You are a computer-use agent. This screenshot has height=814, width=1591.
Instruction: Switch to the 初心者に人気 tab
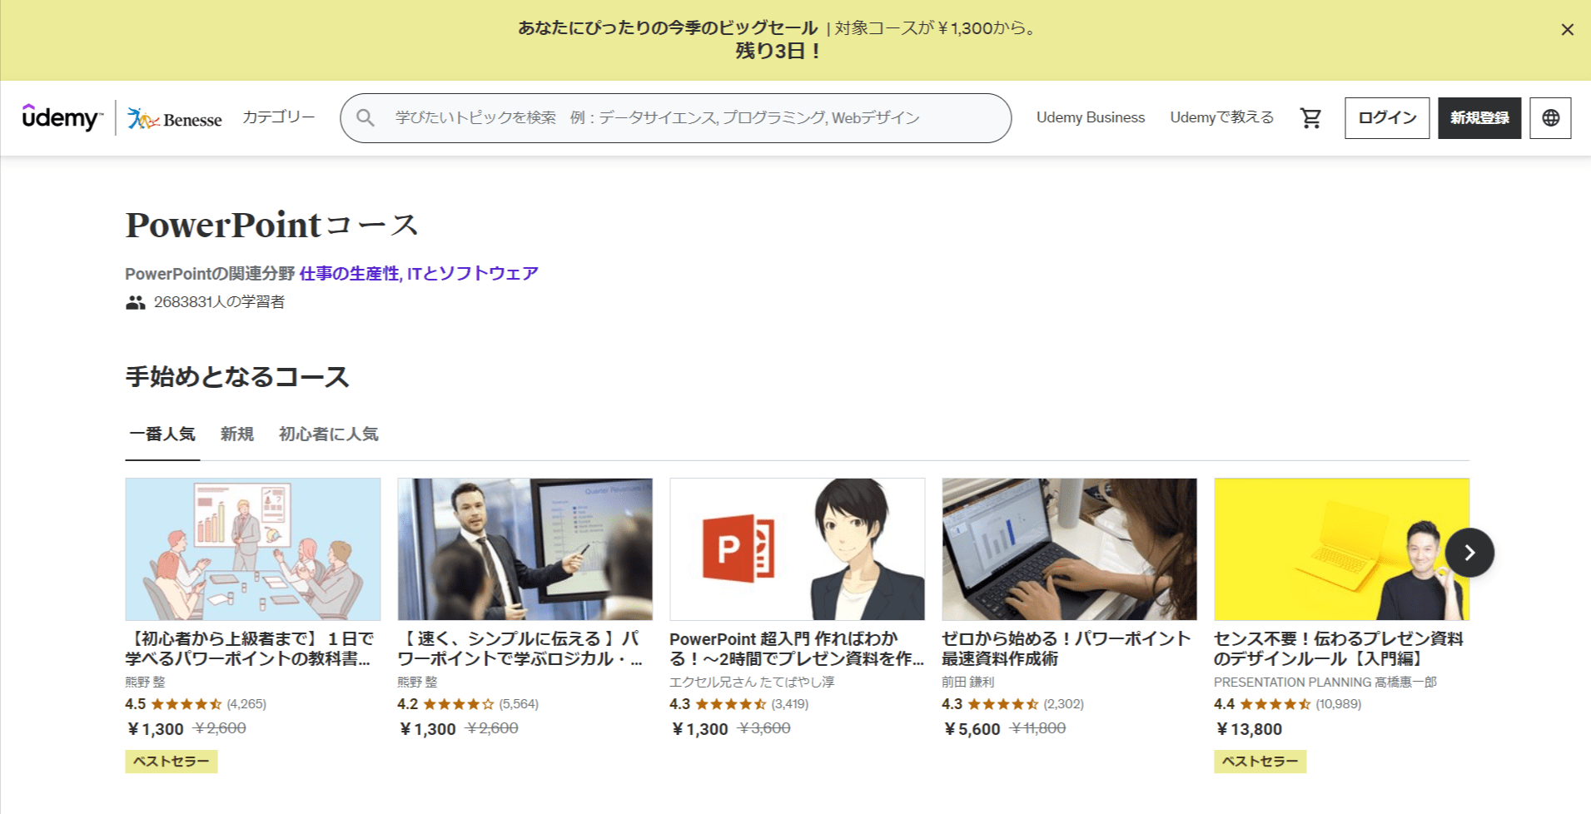pos(329,434)
